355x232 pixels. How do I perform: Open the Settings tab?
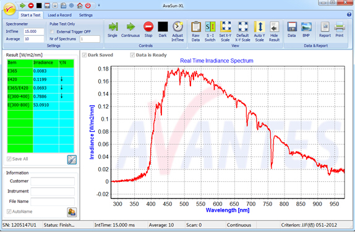tap(85, 15)
